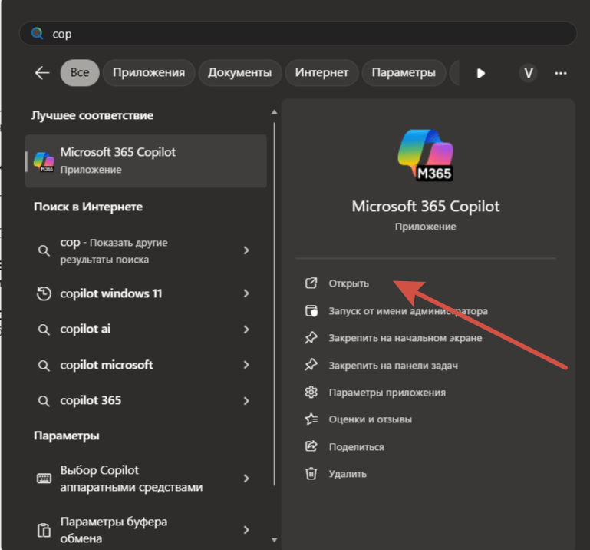Image resolution: width=590 pixels, height=550 pixels.
Task: Choose 'Закрепить на панели задач'
Action: click(x=394, y=366)
